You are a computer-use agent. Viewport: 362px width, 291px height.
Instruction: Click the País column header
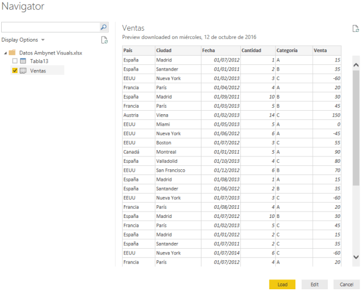(137, 50)
